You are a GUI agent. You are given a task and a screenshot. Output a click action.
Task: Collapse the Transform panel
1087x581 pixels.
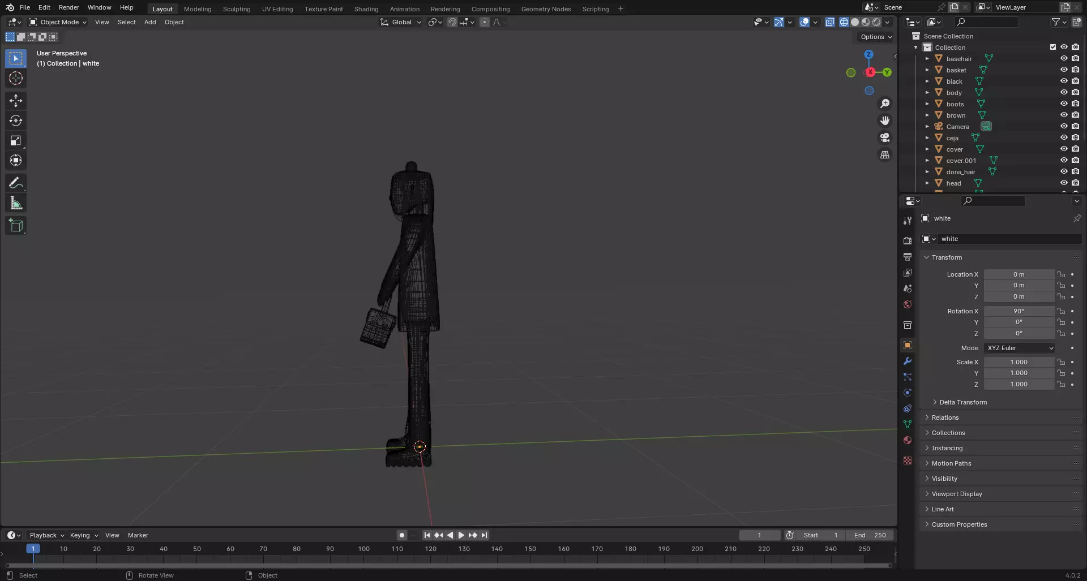(x=947, y=257)
